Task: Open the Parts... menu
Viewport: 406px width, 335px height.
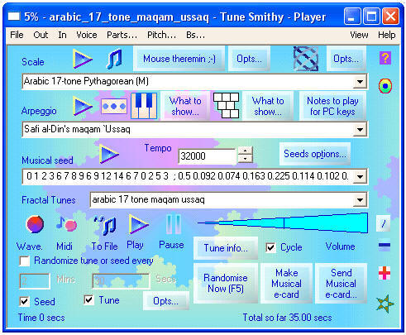Action: click(122, 35)
